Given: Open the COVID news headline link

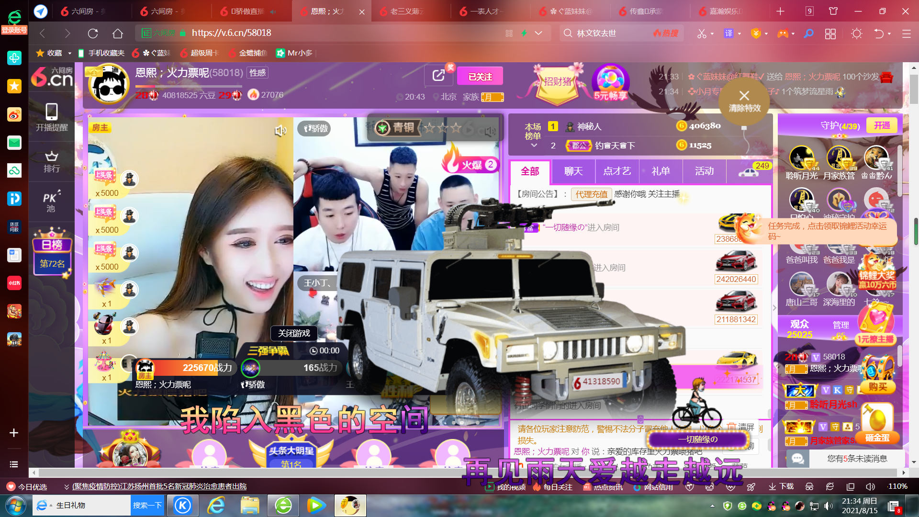Looking at the screenshot, I should click(x=159, y=486).
